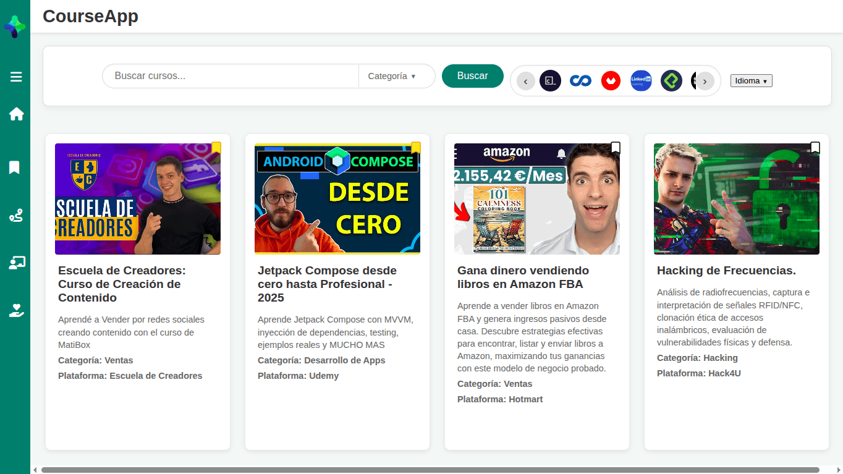
Task: Select the red circular platform logo
Action: click(611, 81)
